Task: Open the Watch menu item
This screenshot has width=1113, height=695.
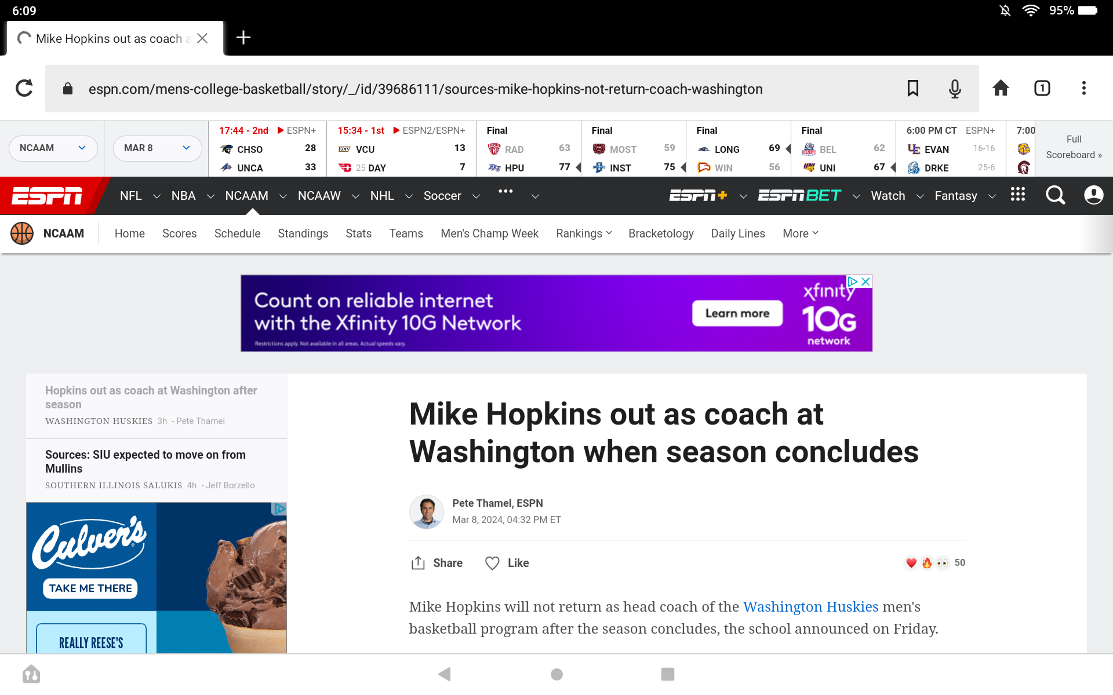Action: coord(888,196)
